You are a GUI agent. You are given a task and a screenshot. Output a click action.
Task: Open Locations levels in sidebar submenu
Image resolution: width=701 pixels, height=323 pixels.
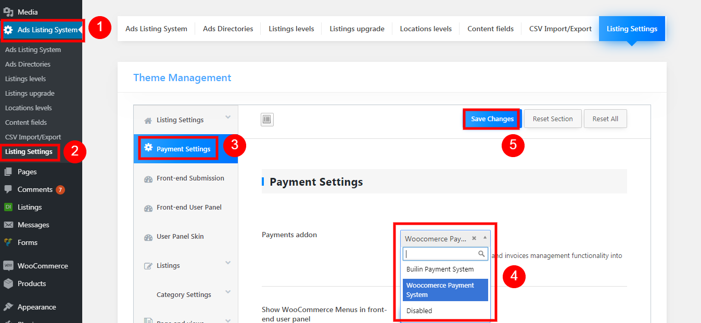[29, 108]
